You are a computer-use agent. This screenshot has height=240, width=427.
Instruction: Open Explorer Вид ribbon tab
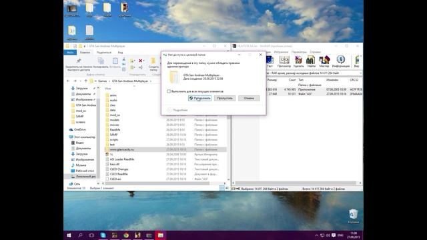[120, 52]
